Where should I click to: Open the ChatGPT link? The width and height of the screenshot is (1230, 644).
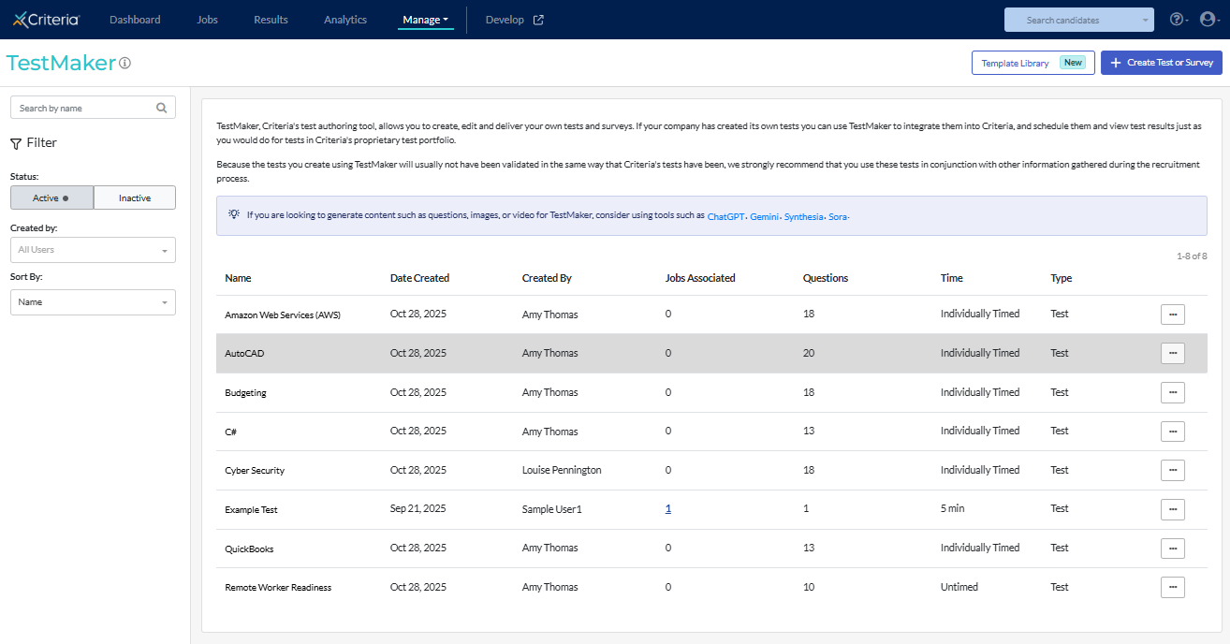(725, 216)
